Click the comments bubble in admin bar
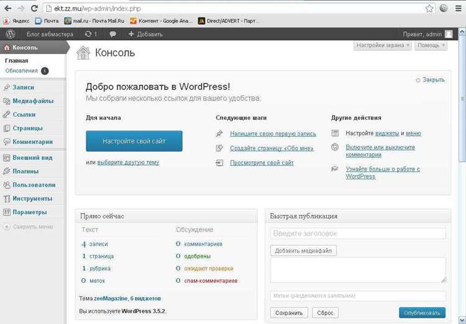 tap(112, 34)
